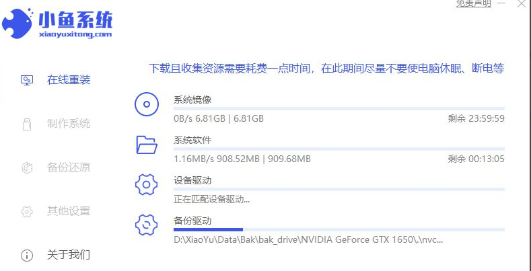This screenshot has height=271, width=531.
Task: Click the USB drive icon beside 制作系统
Action: tap(27, 124)
